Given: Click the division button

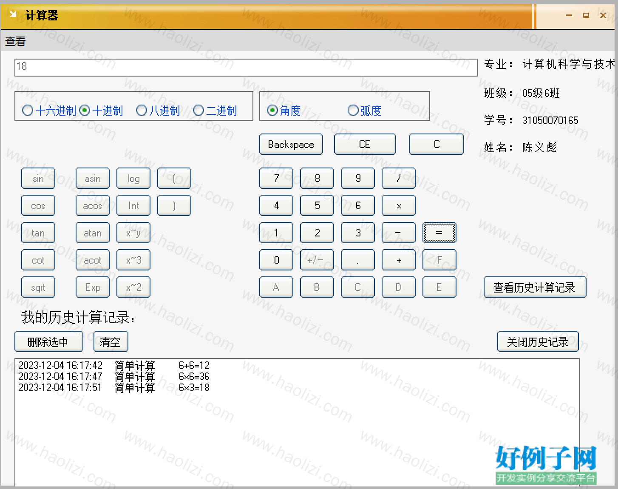Looking at the screenshot, I should coord(399,178).
